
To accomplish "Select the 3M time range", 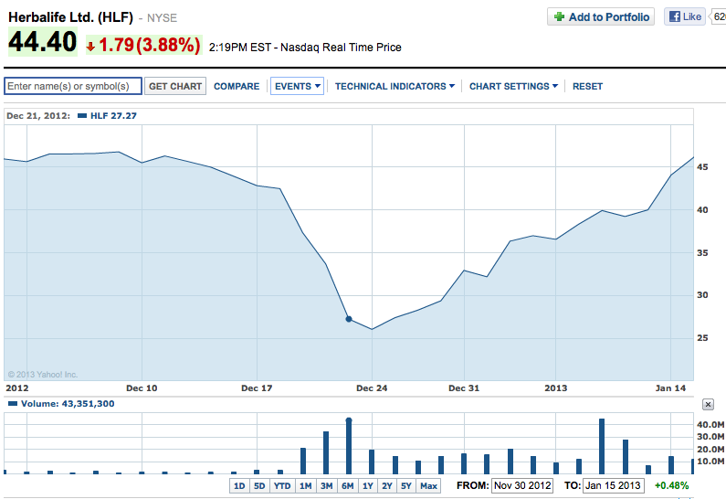I will click(x=327, y=486).
